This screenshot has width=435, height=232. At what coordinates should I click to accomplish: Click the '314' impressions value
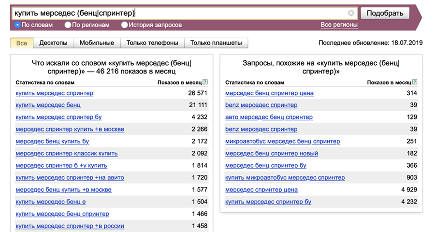point(412,93)
